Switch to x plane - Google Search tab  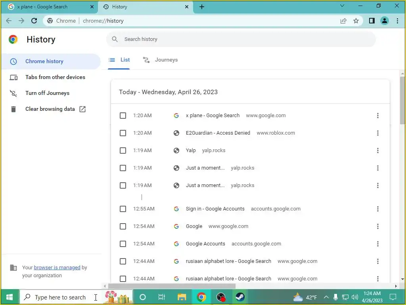pyautogui.click(x=49, y=7)
